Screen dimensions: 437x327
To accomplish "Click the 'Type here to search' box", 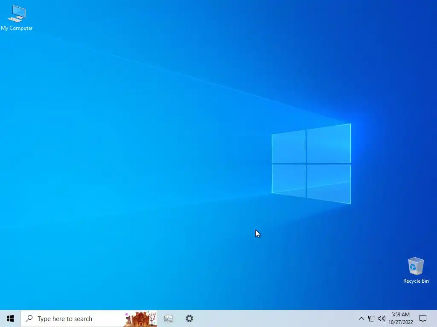I will [89, 318].
